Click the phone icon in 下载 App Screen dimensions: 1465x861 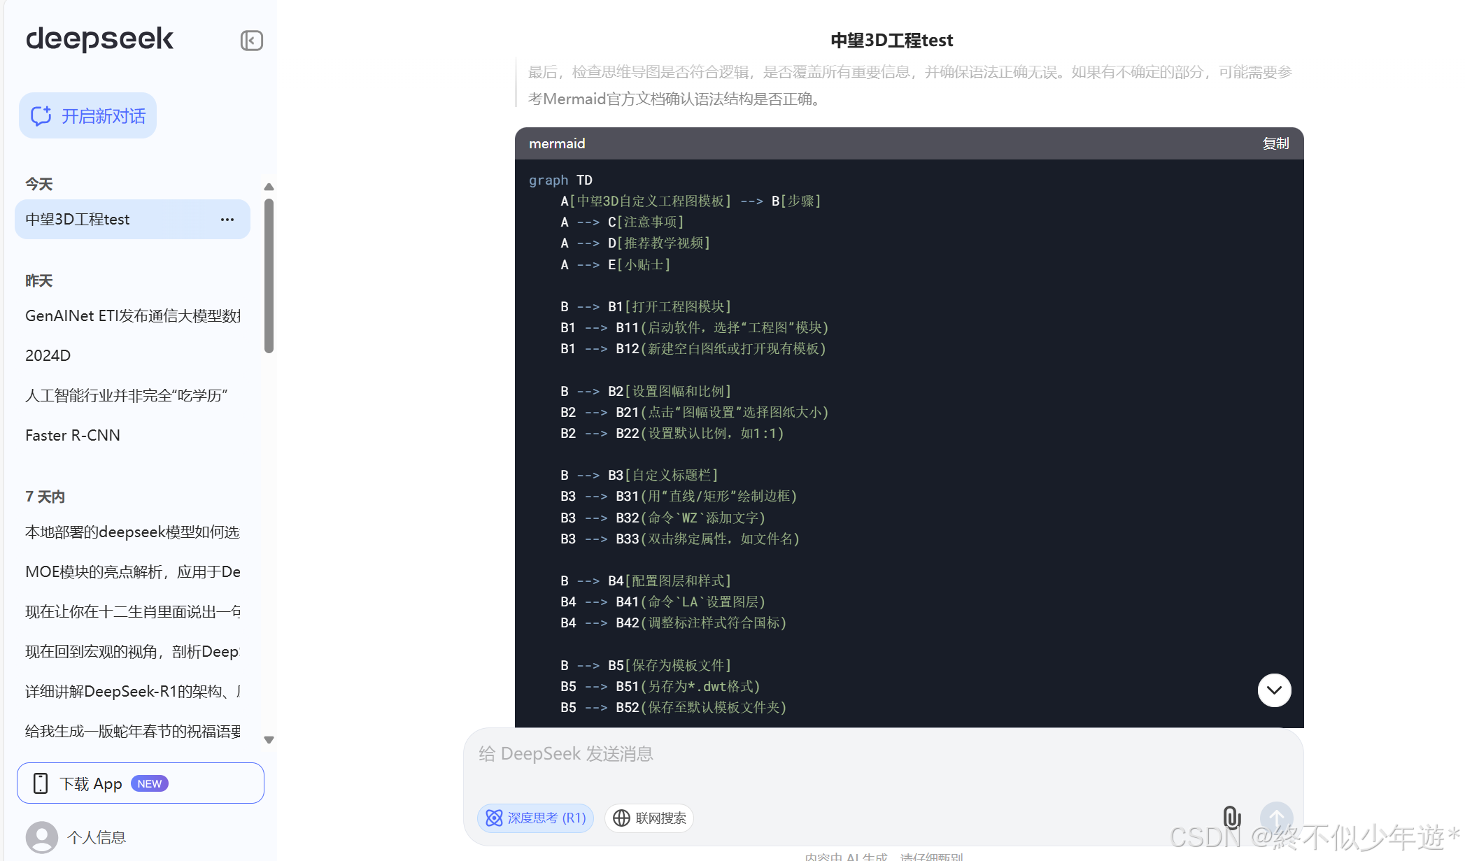tap(41, 783)
